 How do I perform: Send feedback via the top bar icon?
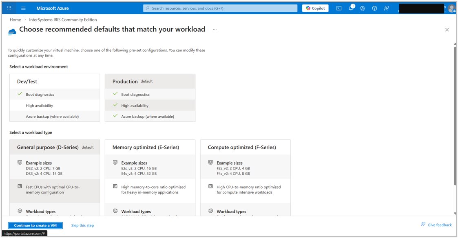[386, 8]
